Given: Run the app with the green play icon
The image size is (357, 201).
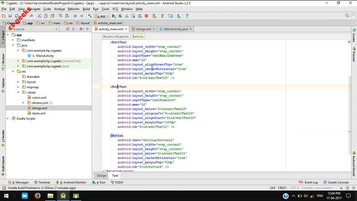Looking at the screenshot, I should coord(114,16).
